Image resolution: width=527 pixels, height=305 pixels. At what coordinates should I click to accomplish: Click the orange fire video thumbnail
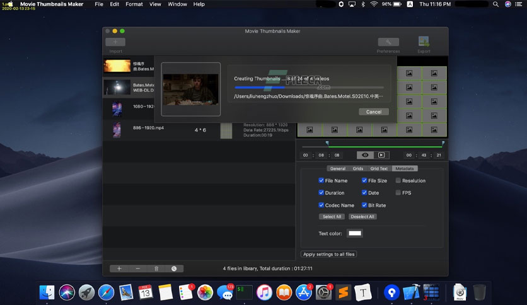click(x=117, y=66)
